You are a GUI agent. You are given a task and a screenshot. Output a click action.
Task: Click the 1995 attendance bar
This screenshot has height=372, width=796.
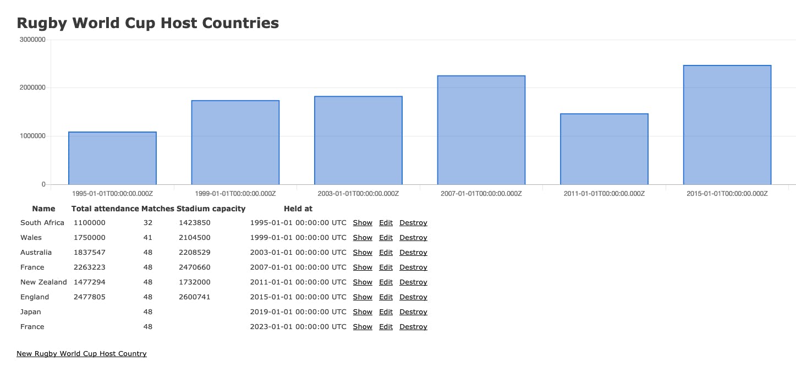[112, 157]
